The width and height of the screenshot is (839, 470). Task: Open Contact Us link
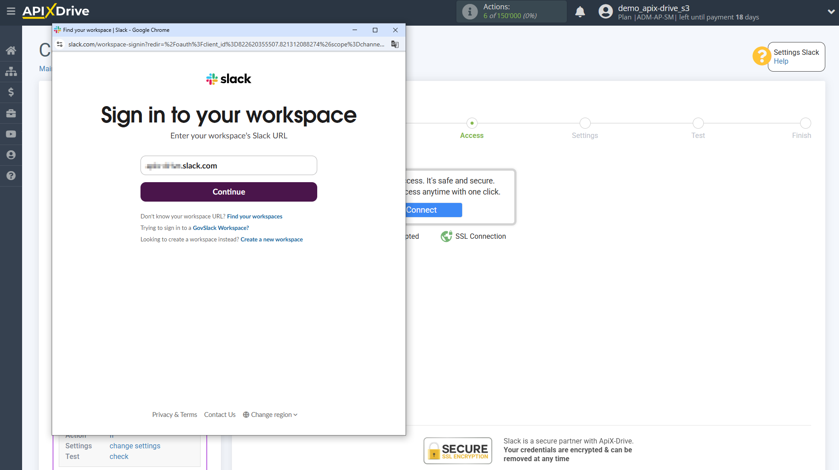pos(220,415)
